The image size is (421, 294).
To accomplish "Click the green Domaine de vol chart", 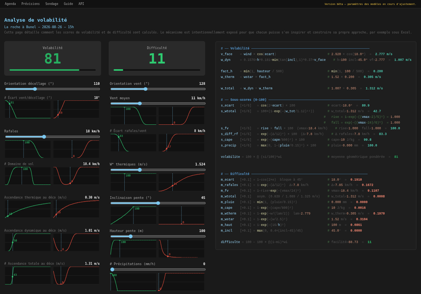I will (28, 176).
